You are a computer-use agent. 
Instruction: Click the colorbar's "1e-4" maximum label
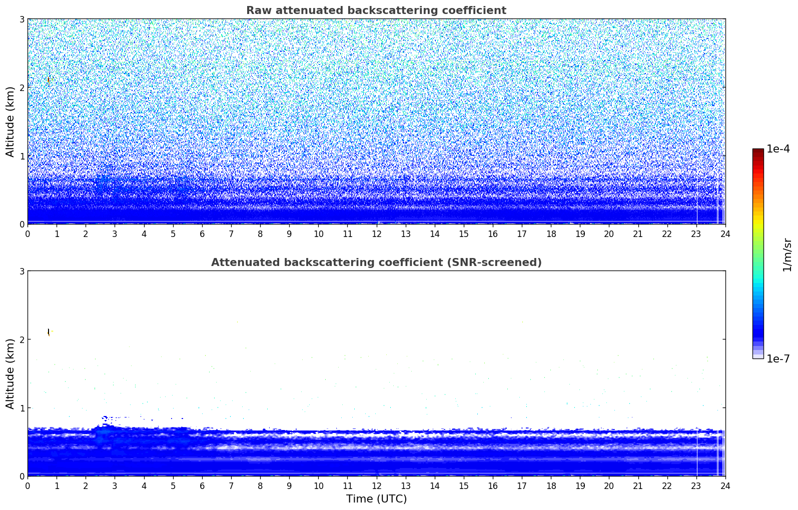click(x=777, y=149)
